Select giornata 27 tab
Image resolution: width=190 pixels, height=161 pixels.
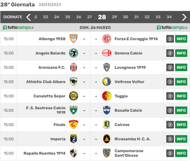coord(89,17)
